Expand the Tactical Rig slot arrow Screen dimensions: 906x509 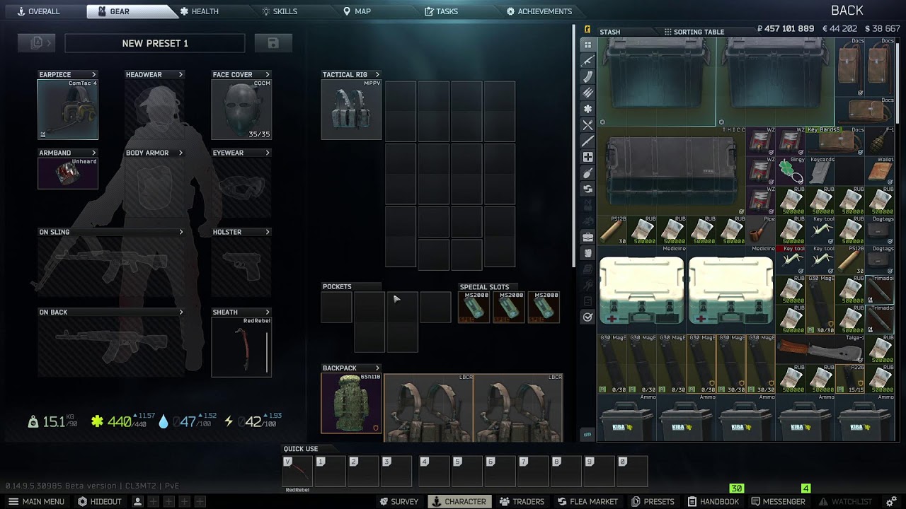click(x=377, y=74)
